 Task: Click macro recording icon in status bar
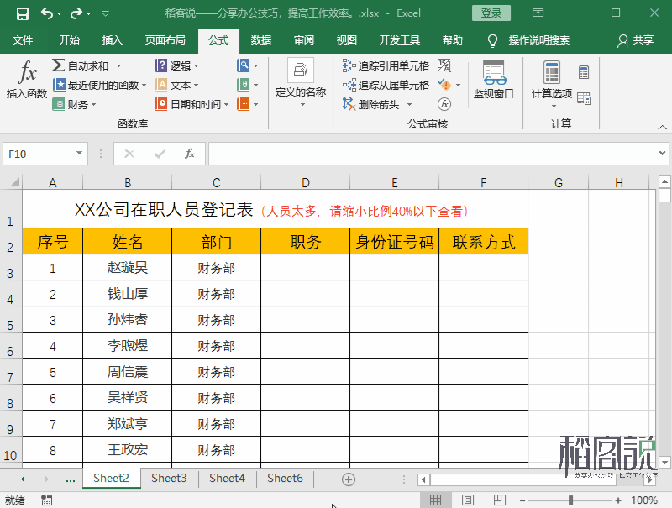pyautogui.click(x=47, y=500)
